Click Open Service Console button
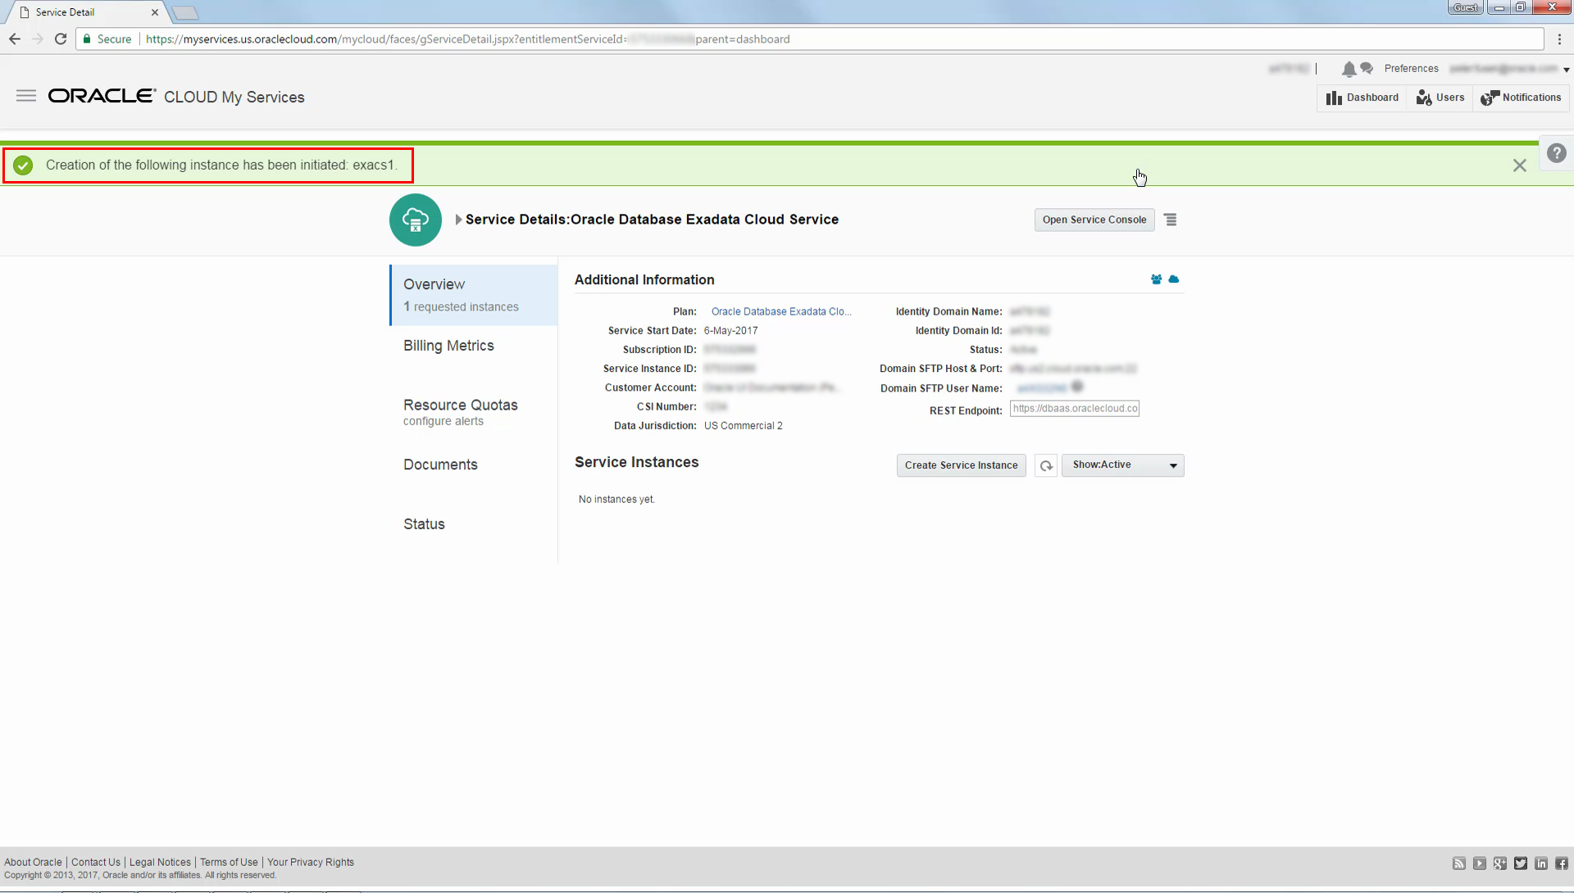This screenshot has height=893, width=1574. pyautogui.click(x=1094, y=220)
